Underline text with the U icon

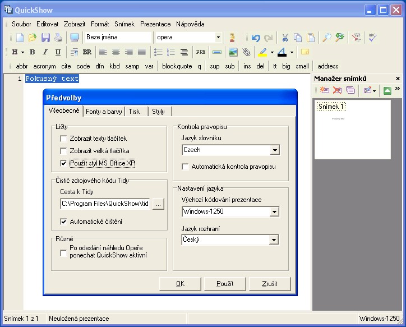pos(58,52)
